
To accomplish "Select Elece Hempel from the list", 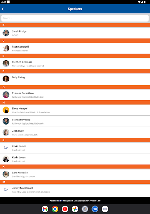I will click(75, 110).
